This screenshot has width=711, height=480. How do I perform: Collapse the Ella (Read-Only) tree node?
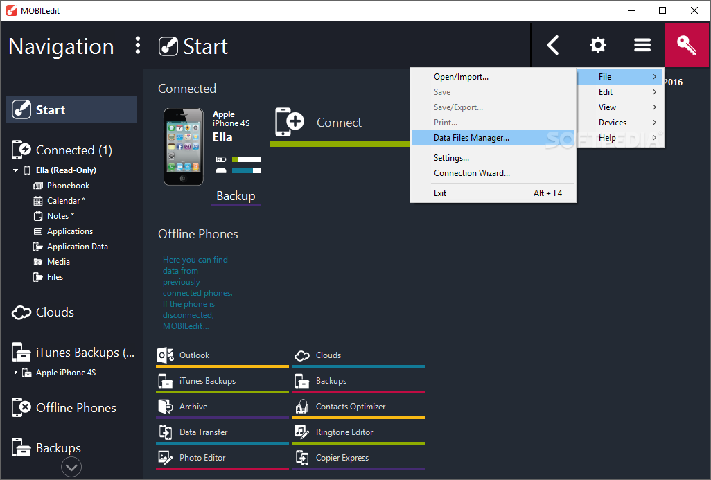(x=15, y=170)
